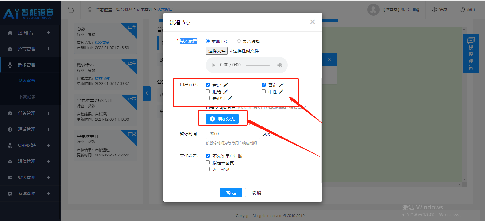Click the 短信管理 envelope sidebar icon

point(10,161)
